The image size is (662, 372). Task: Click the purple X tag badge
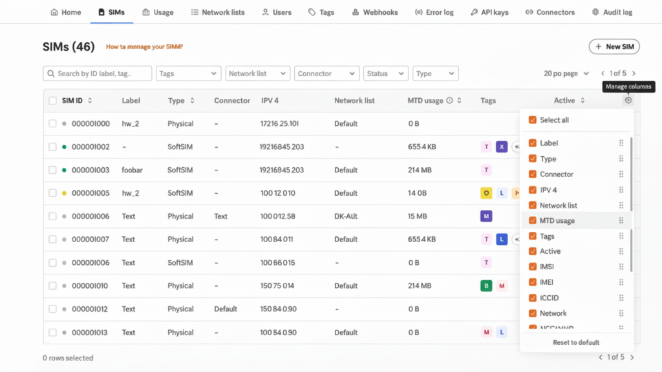pyautogui.click(x=502, y=147)
